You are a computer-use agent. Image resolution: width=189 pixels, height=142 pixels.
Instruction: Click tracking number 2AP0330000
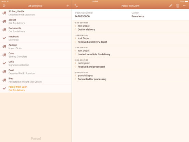click(82, 16)
